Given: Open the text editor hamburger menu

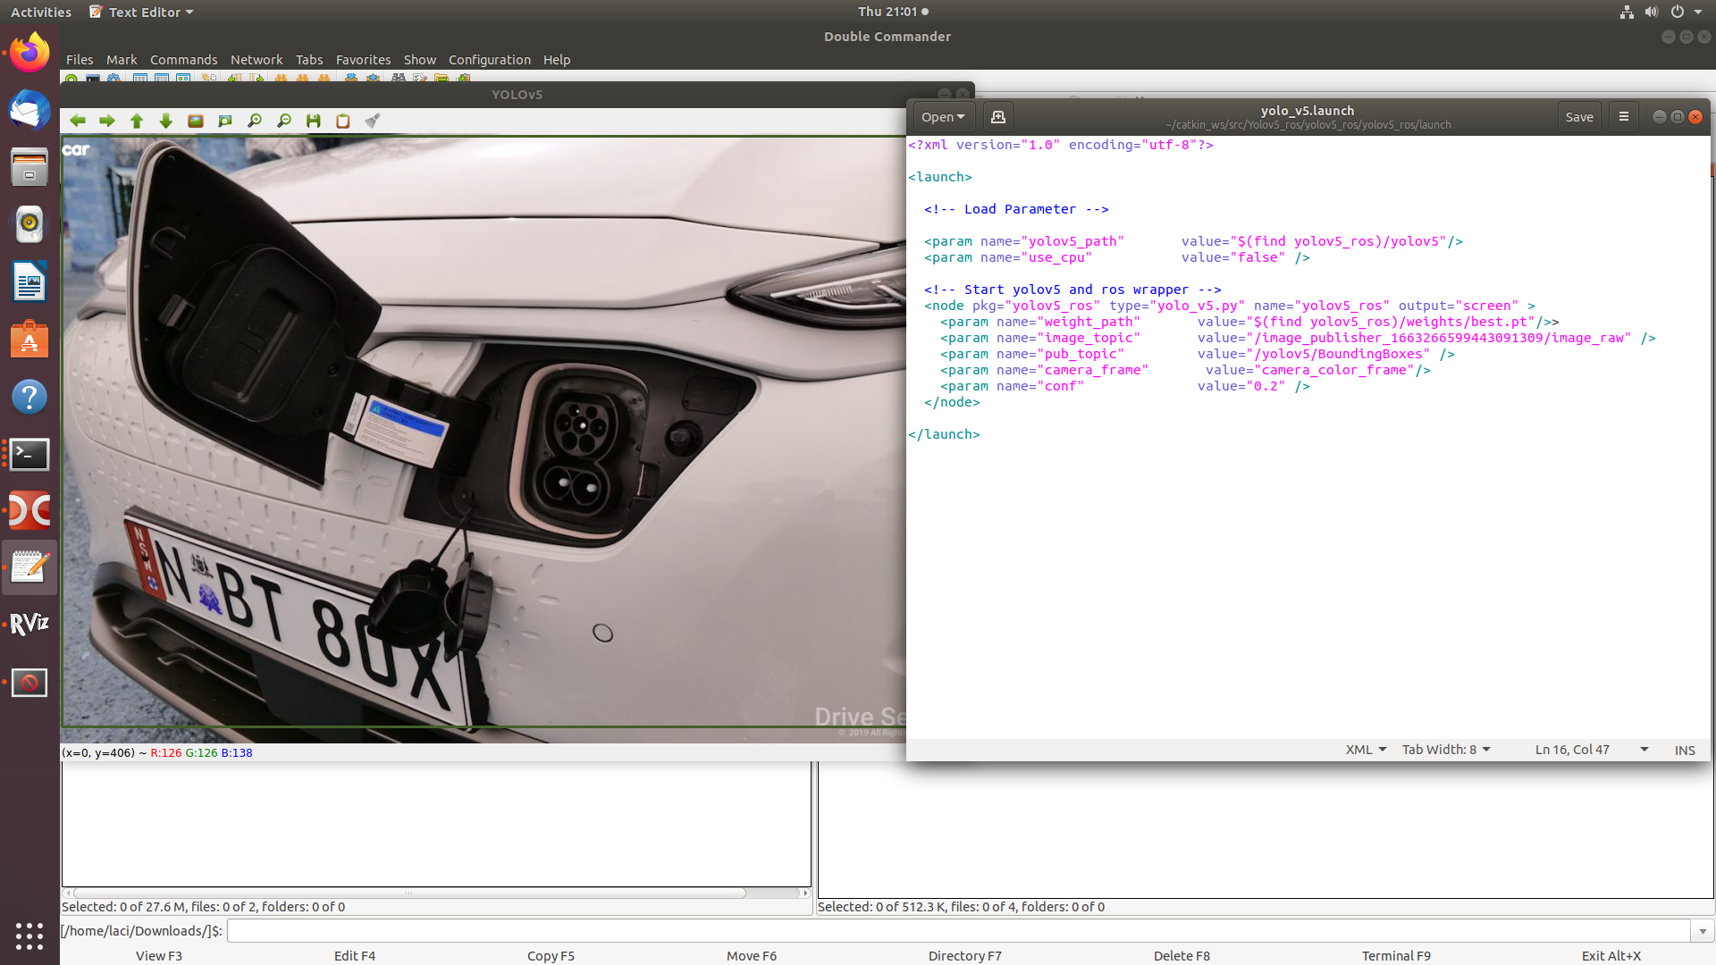Looking at the screenshot, I should (x=1623, y=116).
